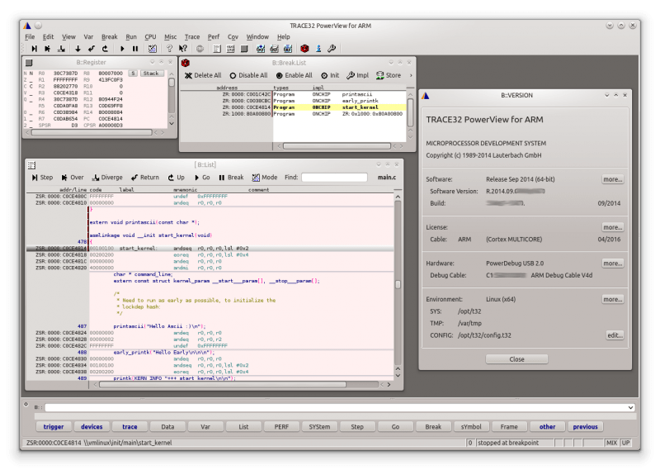This screenshot has height=470, width=660.
Task: Expand Break.List toolbar overflow chevron
Action: pyautogui.click(x=411, y=75)
